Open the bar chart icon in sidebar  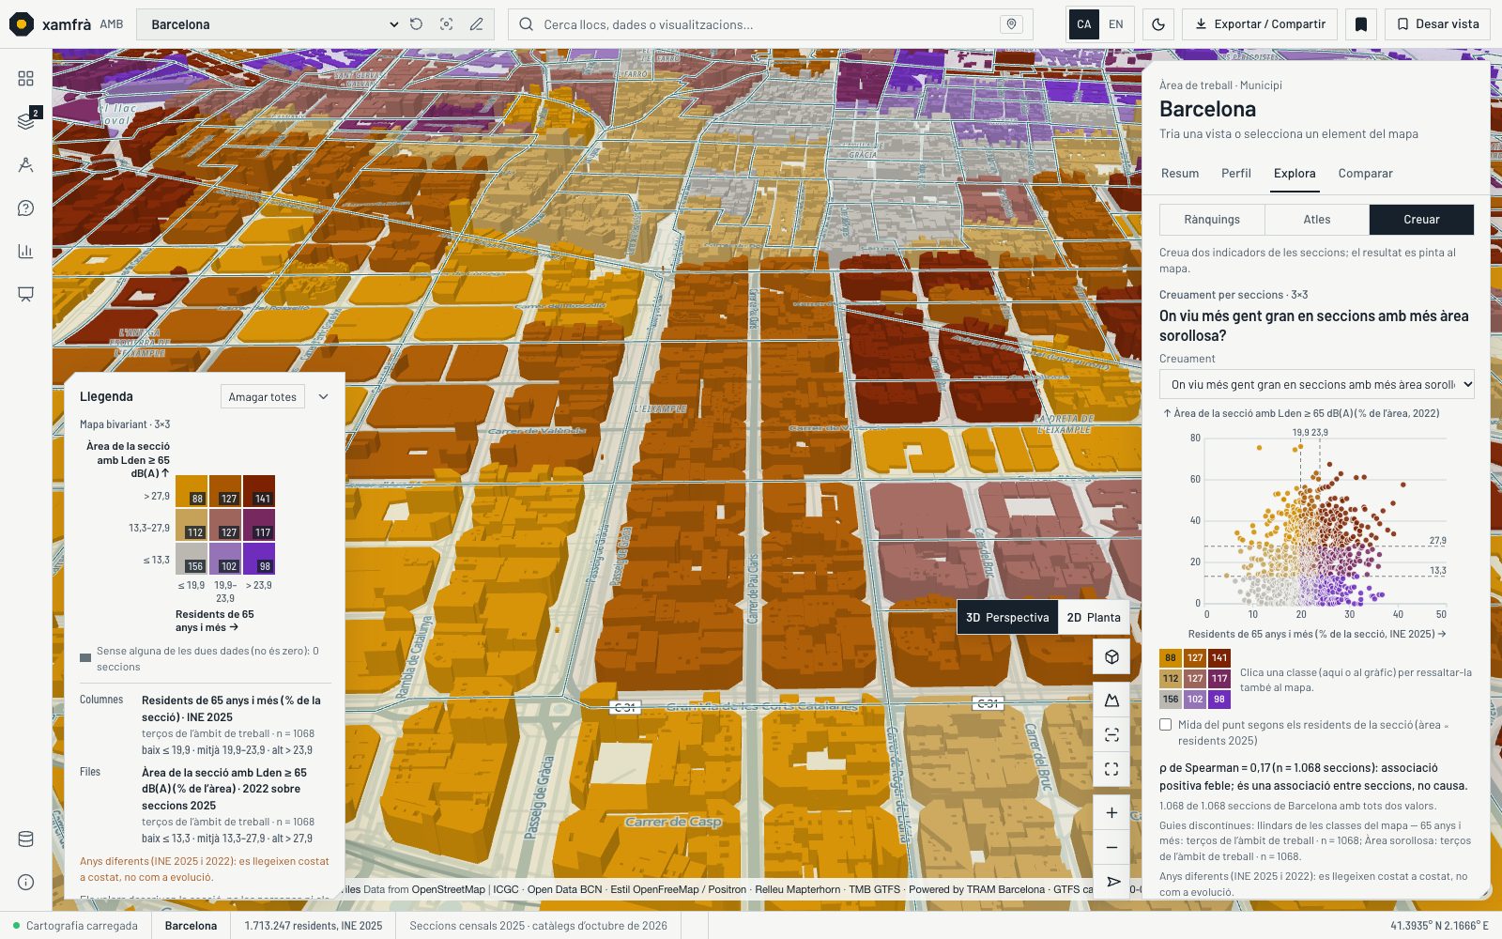pyautogui.click(x=25, y=252)
